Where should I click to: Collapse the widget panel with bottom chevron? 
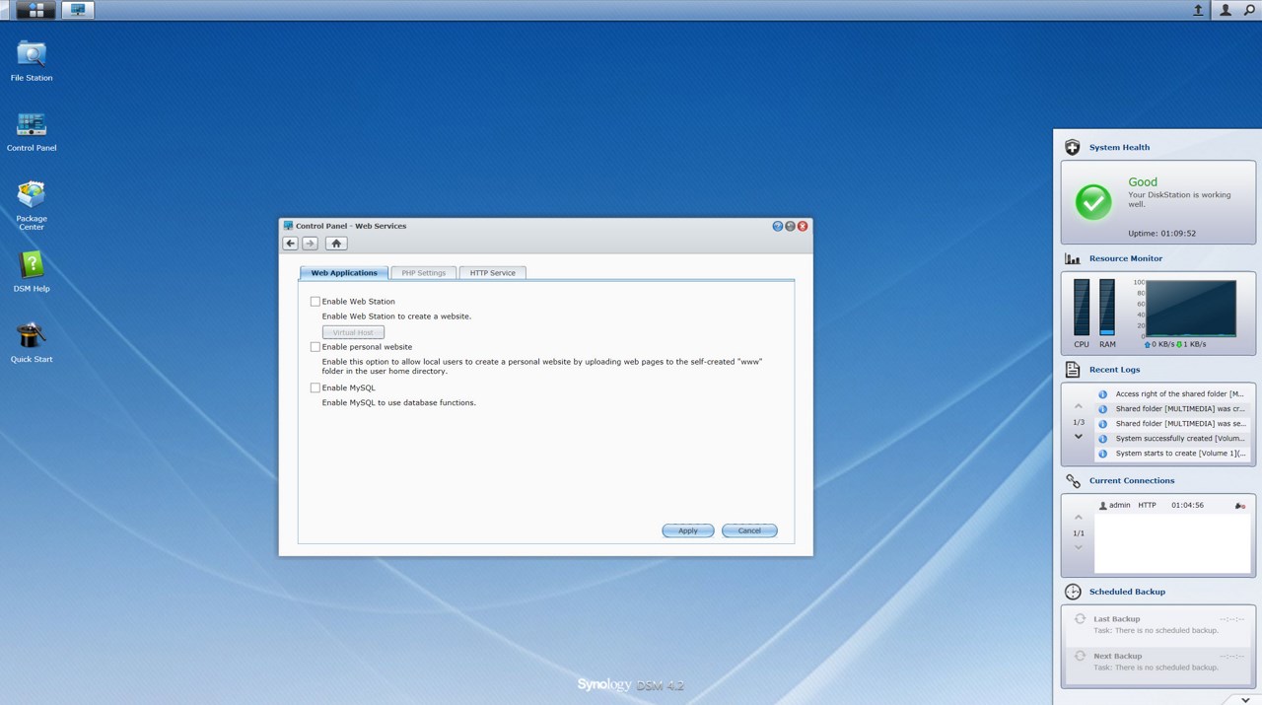1246,699
